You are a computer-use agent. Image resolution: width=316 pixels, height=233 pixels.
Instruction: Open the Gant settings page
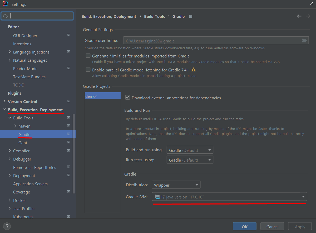(x=23, y=143)
